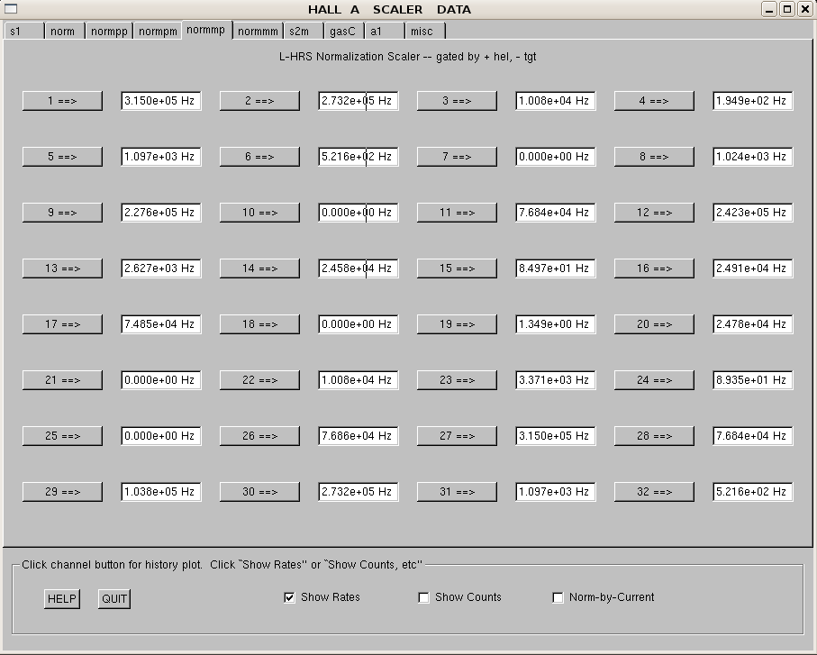Open the window menu icon in title bar
This screenshot has width=817, height=655.
pyautogui.click(x=11, y=9)
